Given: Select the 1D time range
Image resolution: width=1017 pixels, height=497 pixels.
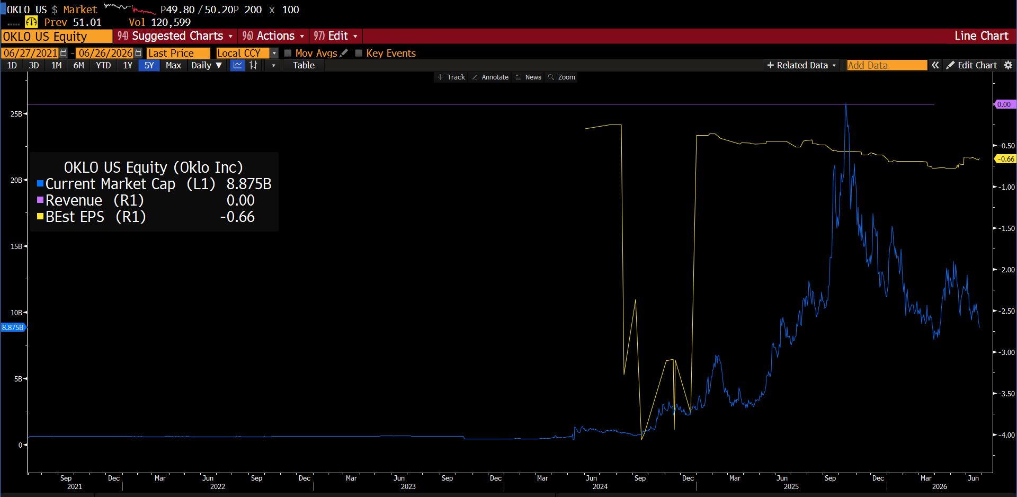Looking at the screenshot, I should 12,65.
